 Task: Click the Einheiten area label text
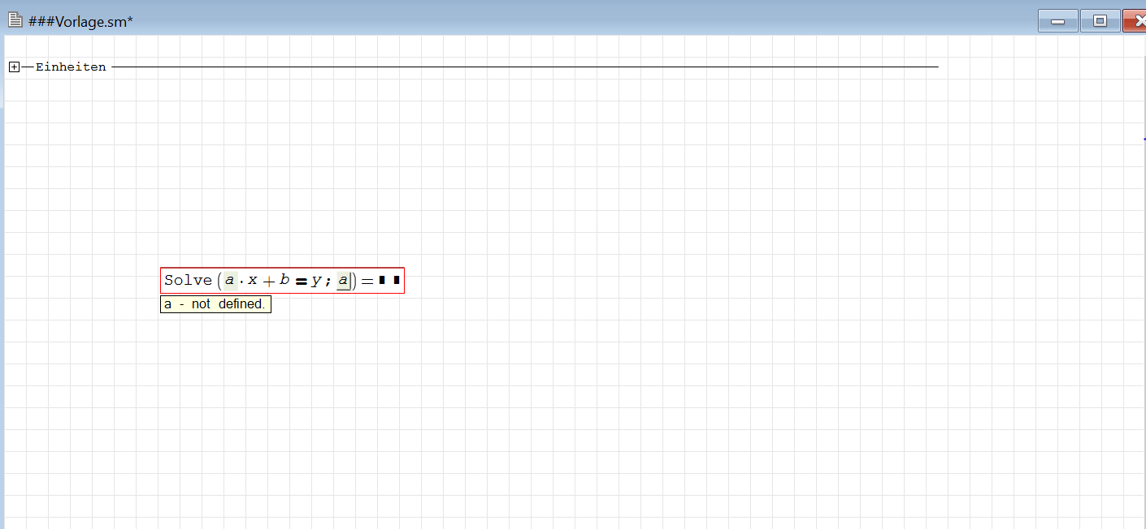pos(70,67)
